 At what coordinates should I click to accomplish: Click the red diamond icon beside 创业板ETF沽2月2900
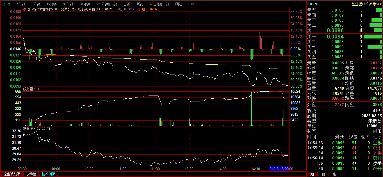click(25, 9)
